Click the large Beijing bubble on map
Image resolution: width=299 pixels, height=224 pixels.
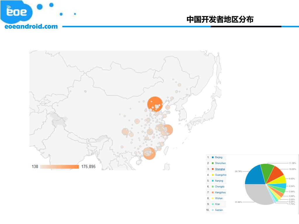tap(155, 104)
